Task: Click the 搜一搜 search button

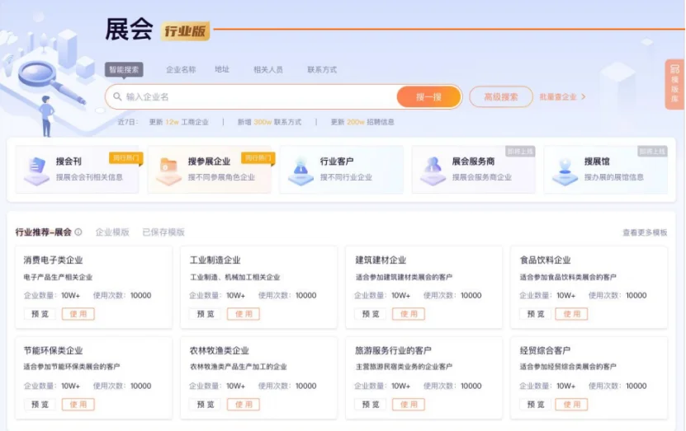Action: (x=428, y=97)
